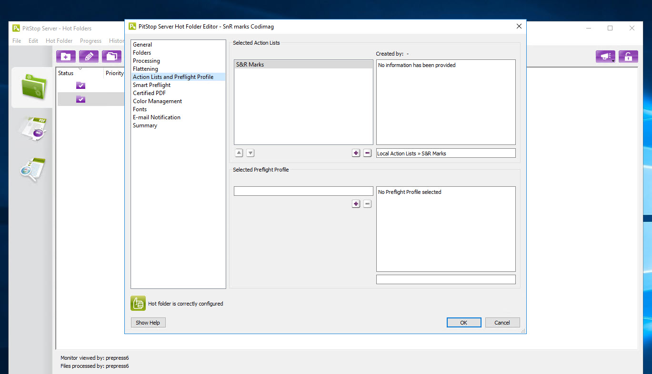The width and height of the screenshot is (652, 374).
Task: Close the Hot Folder Editor dialog
Action: [519, 27]
